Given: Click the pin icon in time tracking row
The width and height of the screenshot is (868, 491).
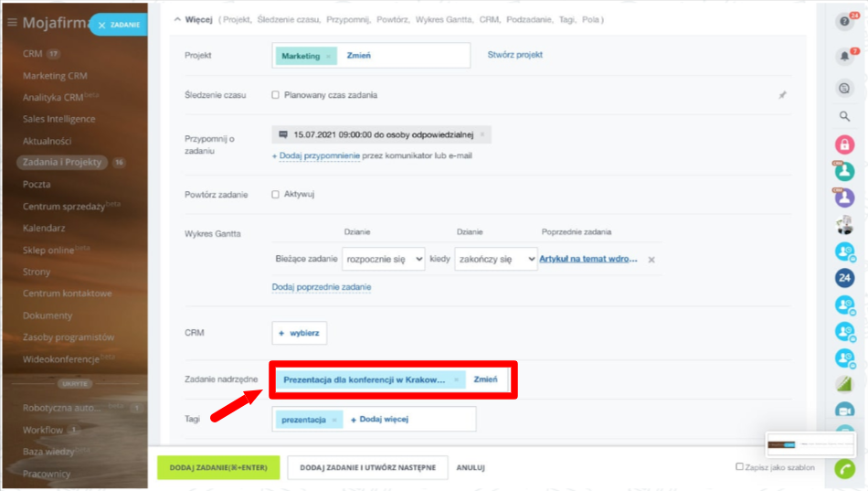Looking at the screenshot, I should pos(782,95).
